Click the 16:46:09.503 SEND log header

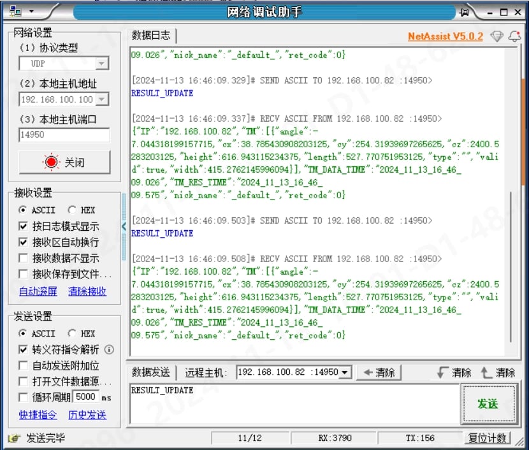(x=282, y=221)
